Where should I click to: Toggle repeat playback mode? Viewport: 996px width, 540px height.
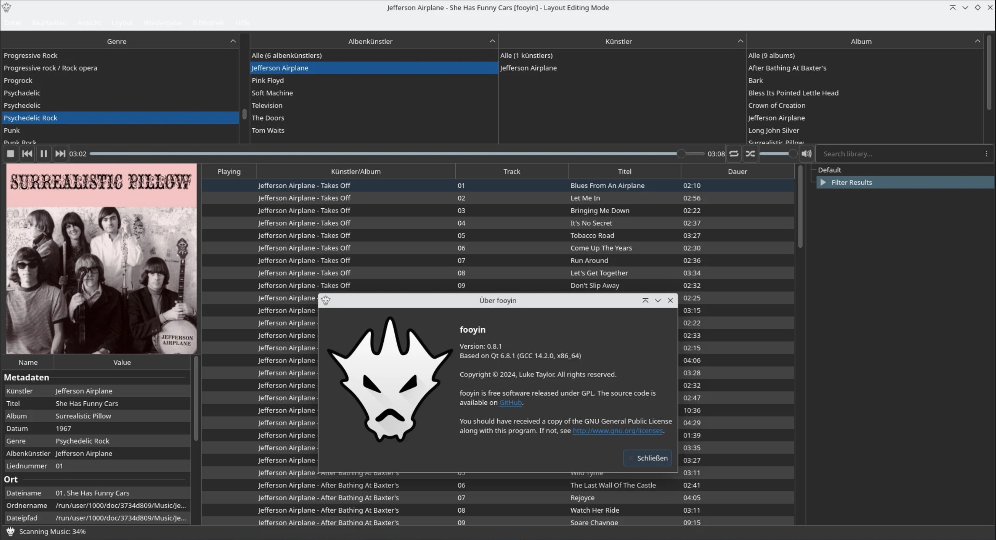pyautogui.click(x=733, y=153)
